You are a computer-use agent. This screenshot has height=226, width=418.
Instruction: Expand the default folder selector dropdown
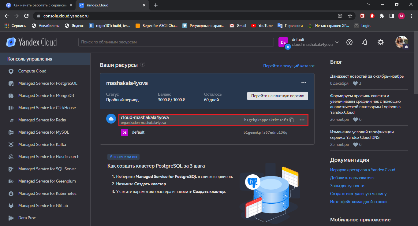click(337, 42)
